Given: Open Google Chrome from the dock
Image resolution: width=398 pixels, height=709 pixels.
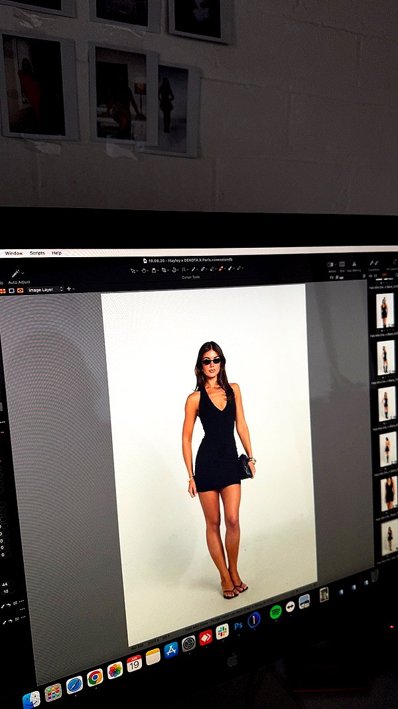Looking at the screenshot, I should click(95, 677).
